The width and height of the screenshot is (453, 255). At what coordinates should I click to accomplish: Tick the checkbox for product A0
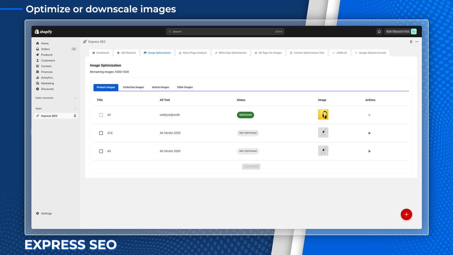point(101,115)
